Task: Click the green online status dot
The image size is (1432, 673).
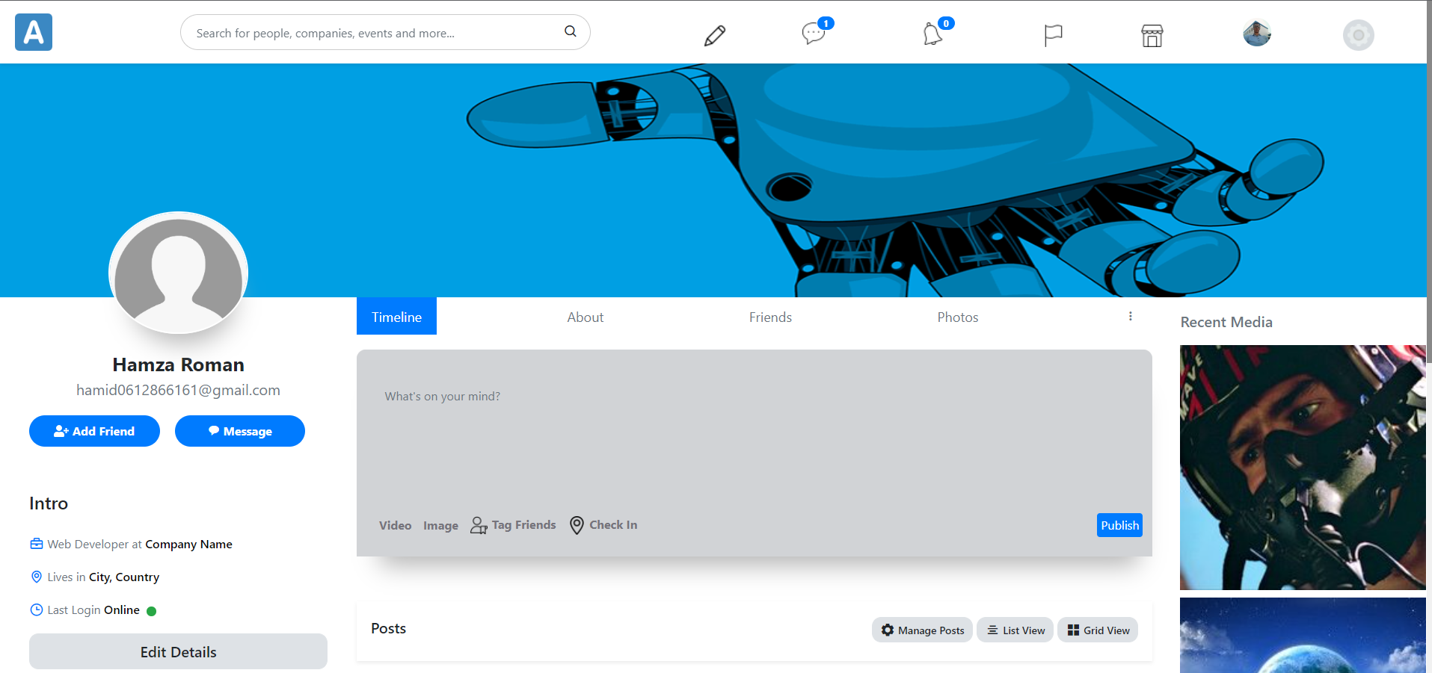Action: (x=151, y=611)
